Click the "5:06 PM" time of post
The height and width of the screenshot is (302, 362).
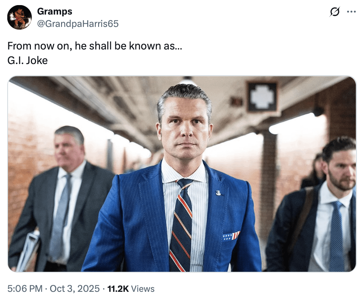tap(25, 289)
